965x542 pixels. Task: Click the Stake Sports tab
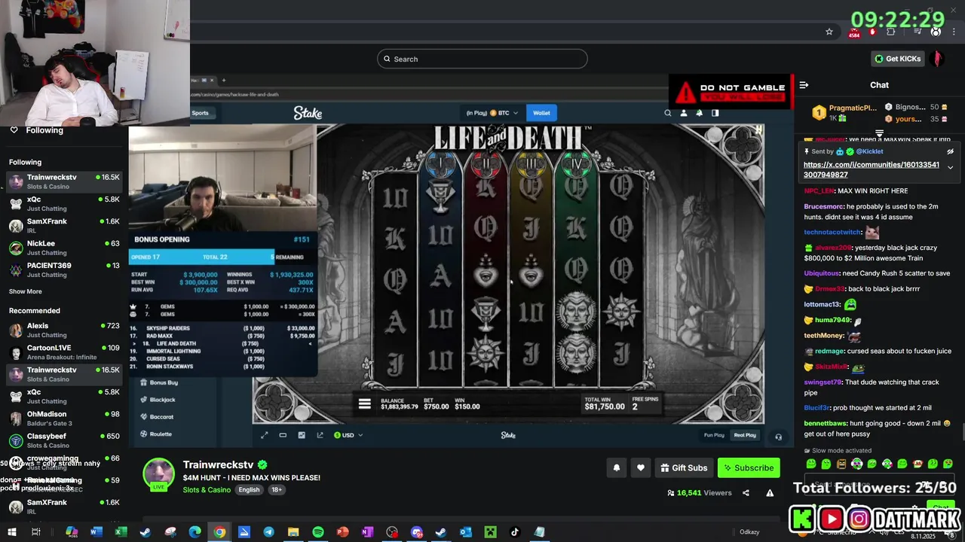coord(200,113)
